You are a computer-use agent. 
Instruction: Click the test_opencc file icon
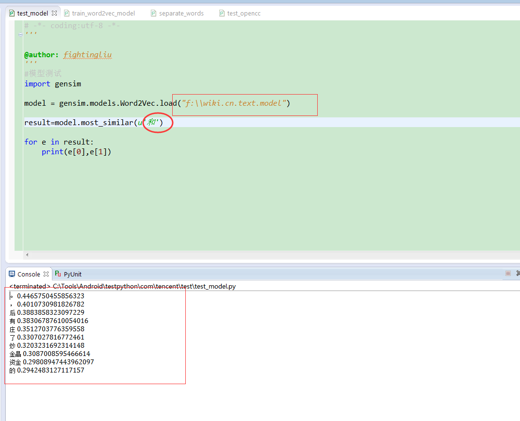point(222,13)
